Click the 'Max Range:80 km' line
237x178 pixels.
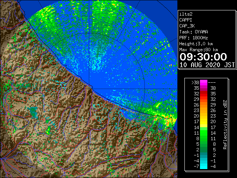point(198,50)
